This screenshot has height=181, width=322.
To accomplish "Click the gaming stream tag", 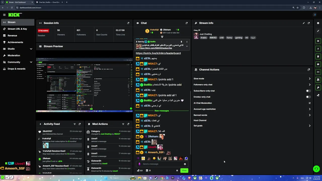I will (238, 38).
